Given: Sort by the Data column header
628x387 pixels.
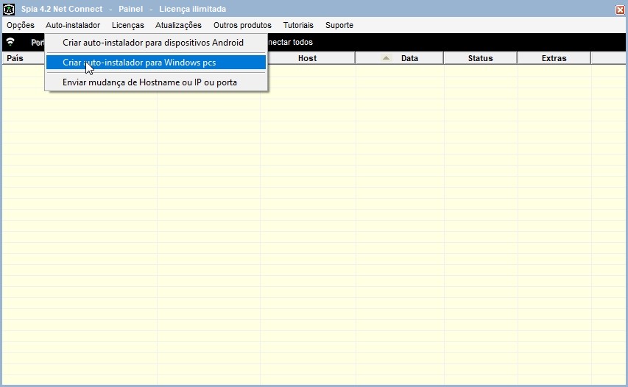Looking at the screenshot, I should pyautogui.click(x=400, y=58).
